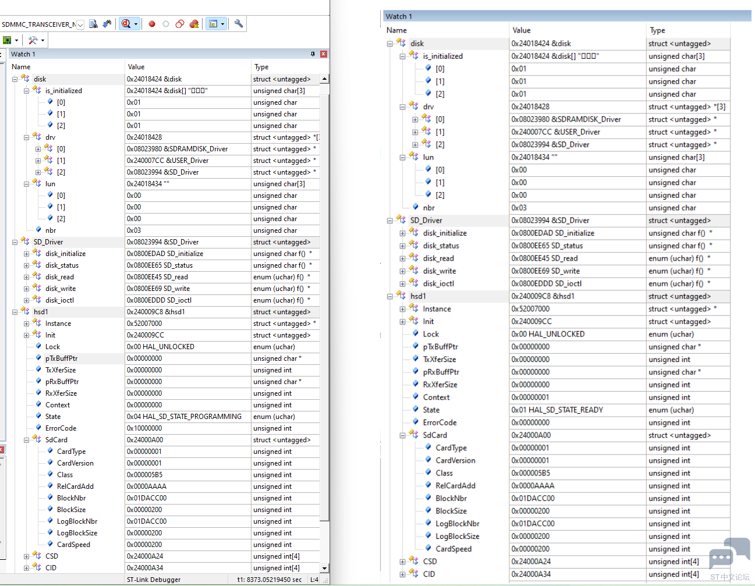Expand CID node in left Watch panel

[26, 568]
